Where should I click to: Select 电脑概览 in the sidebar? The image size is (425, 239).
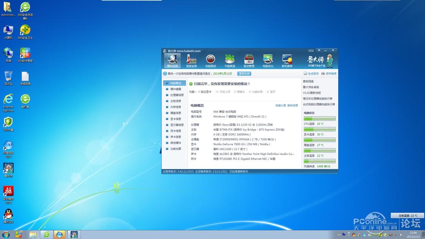(175, 83)
